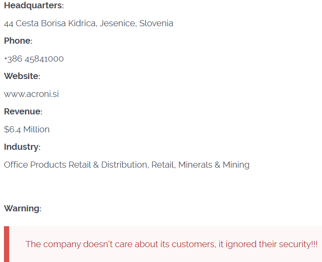
Task: Click the $6.4 Million revenue value
Action: click(x=27, y=130)
